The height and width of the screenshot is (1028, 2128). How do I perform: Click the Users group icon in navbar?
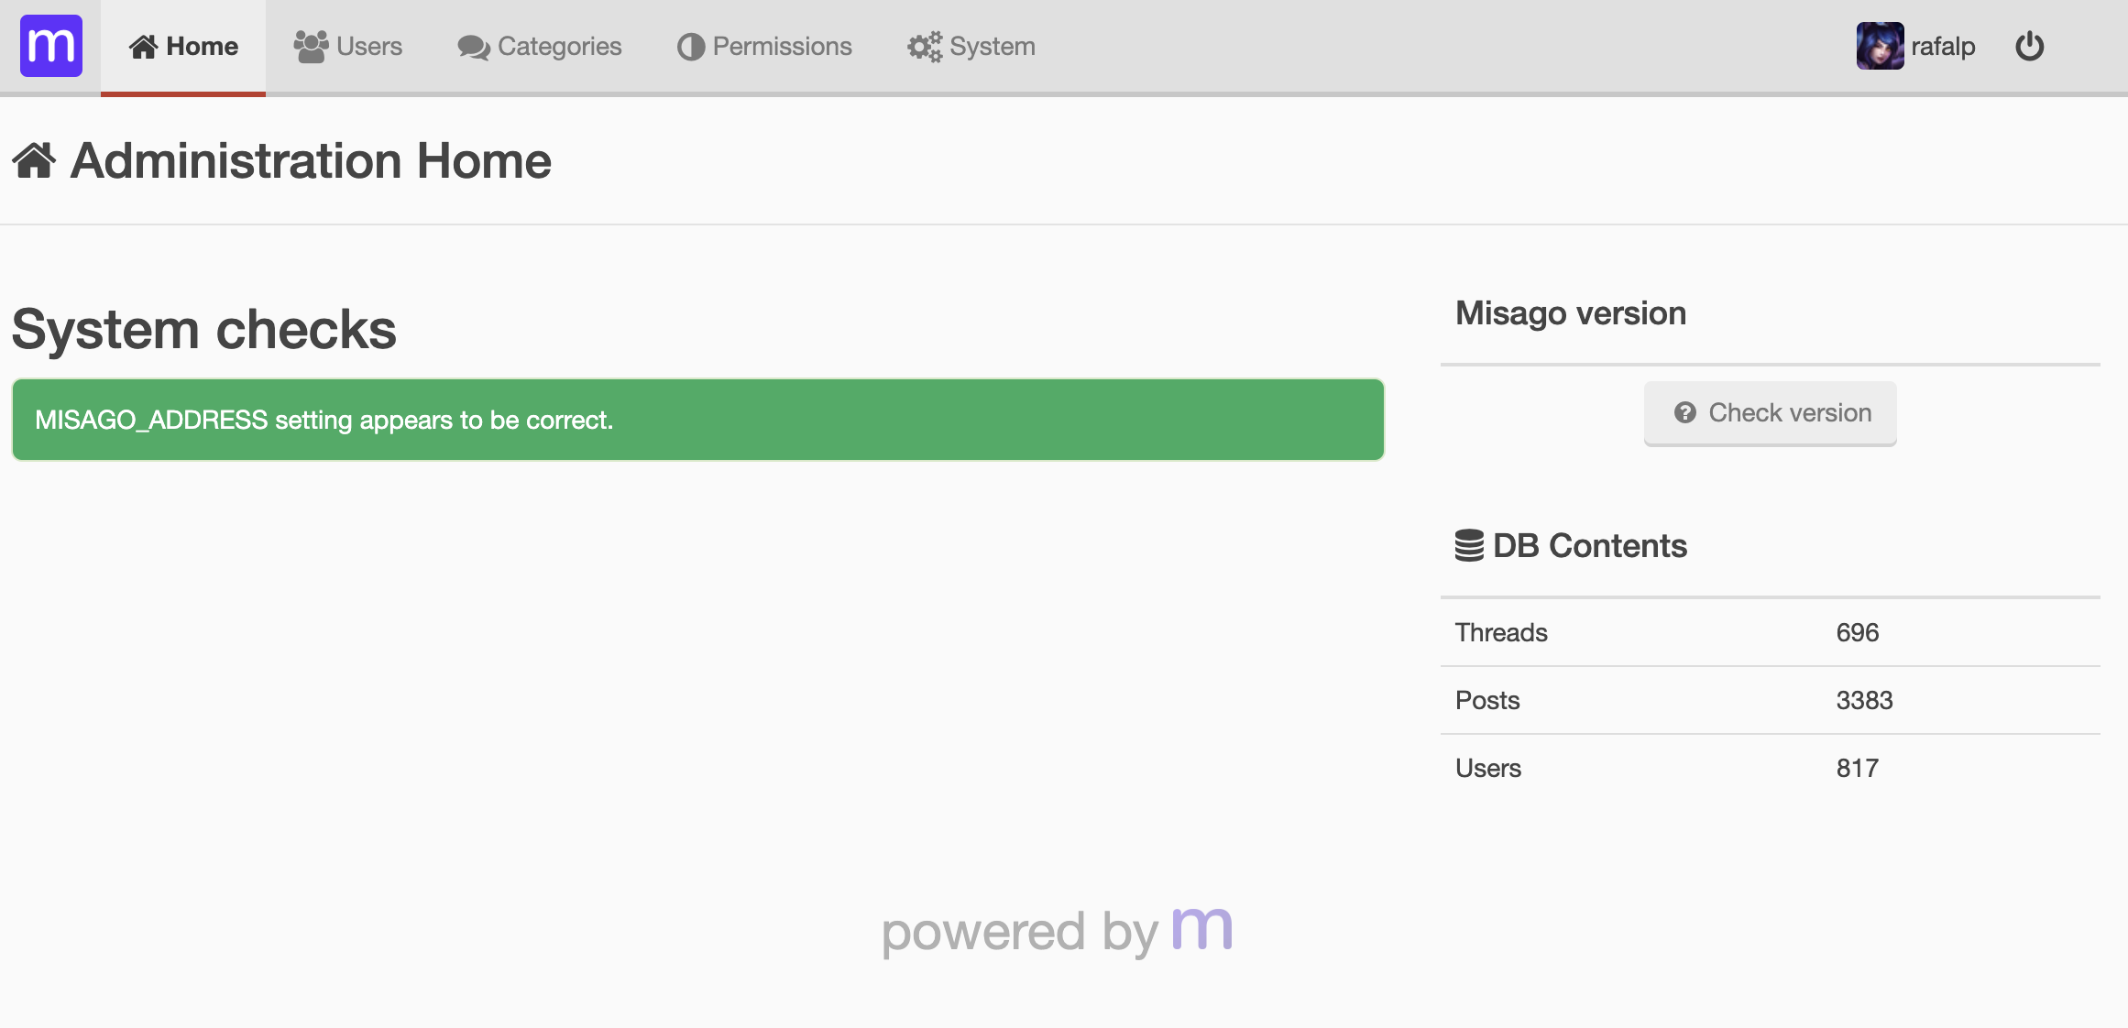311,47
